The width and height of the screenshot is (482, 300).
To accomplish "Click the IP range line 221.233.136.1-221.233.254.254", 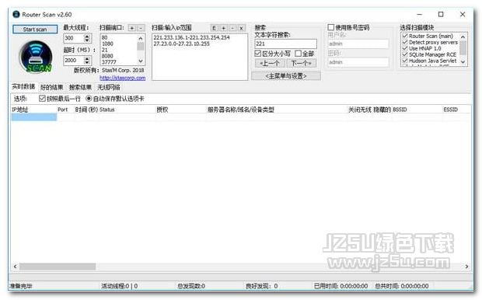I will (191, 37).
